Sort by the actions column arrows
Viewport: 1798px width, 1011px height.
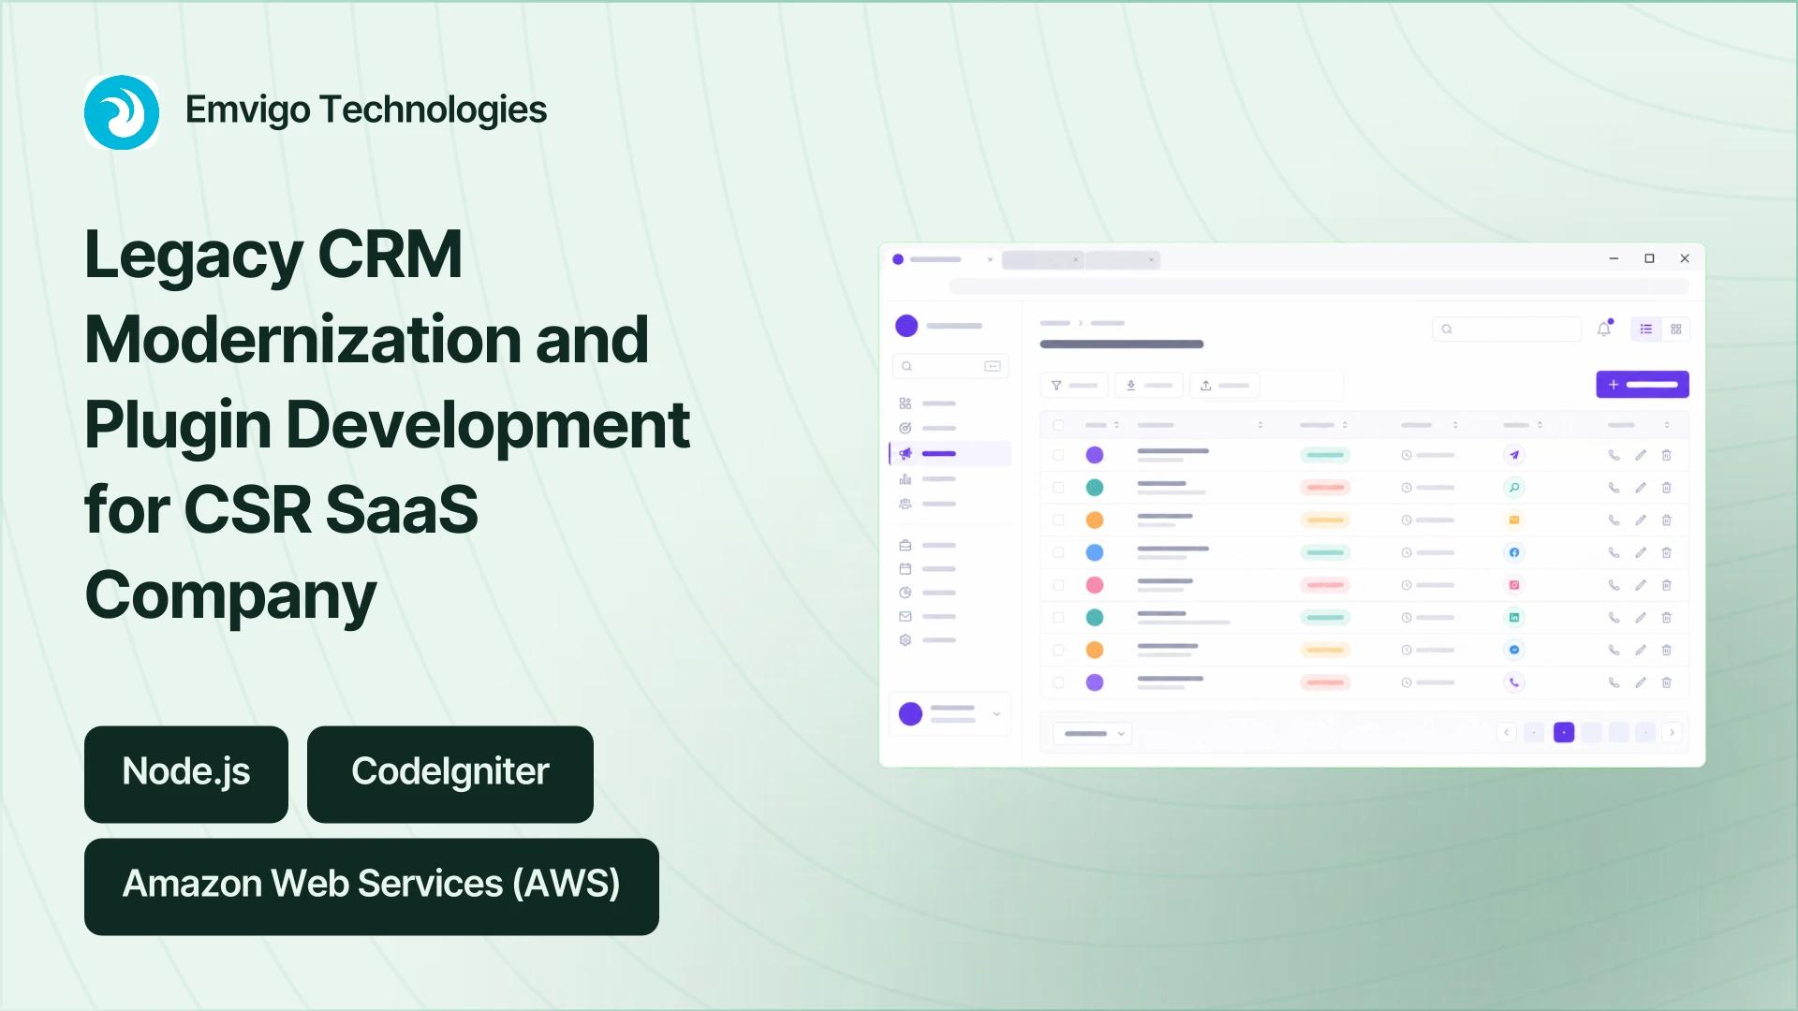(1667, 425)
